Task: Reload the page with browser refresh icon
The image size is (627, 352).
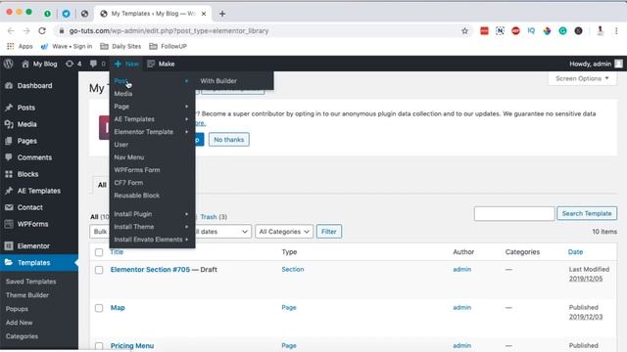Action: (42, 30)
